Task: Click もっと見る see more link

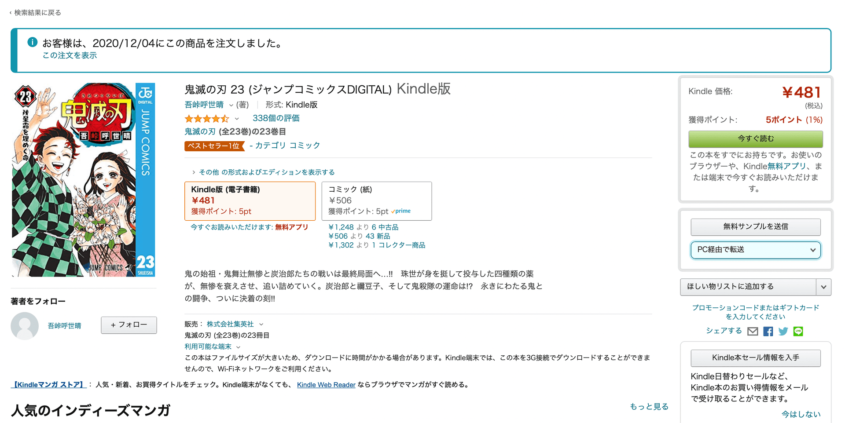Action: point(649,407)
